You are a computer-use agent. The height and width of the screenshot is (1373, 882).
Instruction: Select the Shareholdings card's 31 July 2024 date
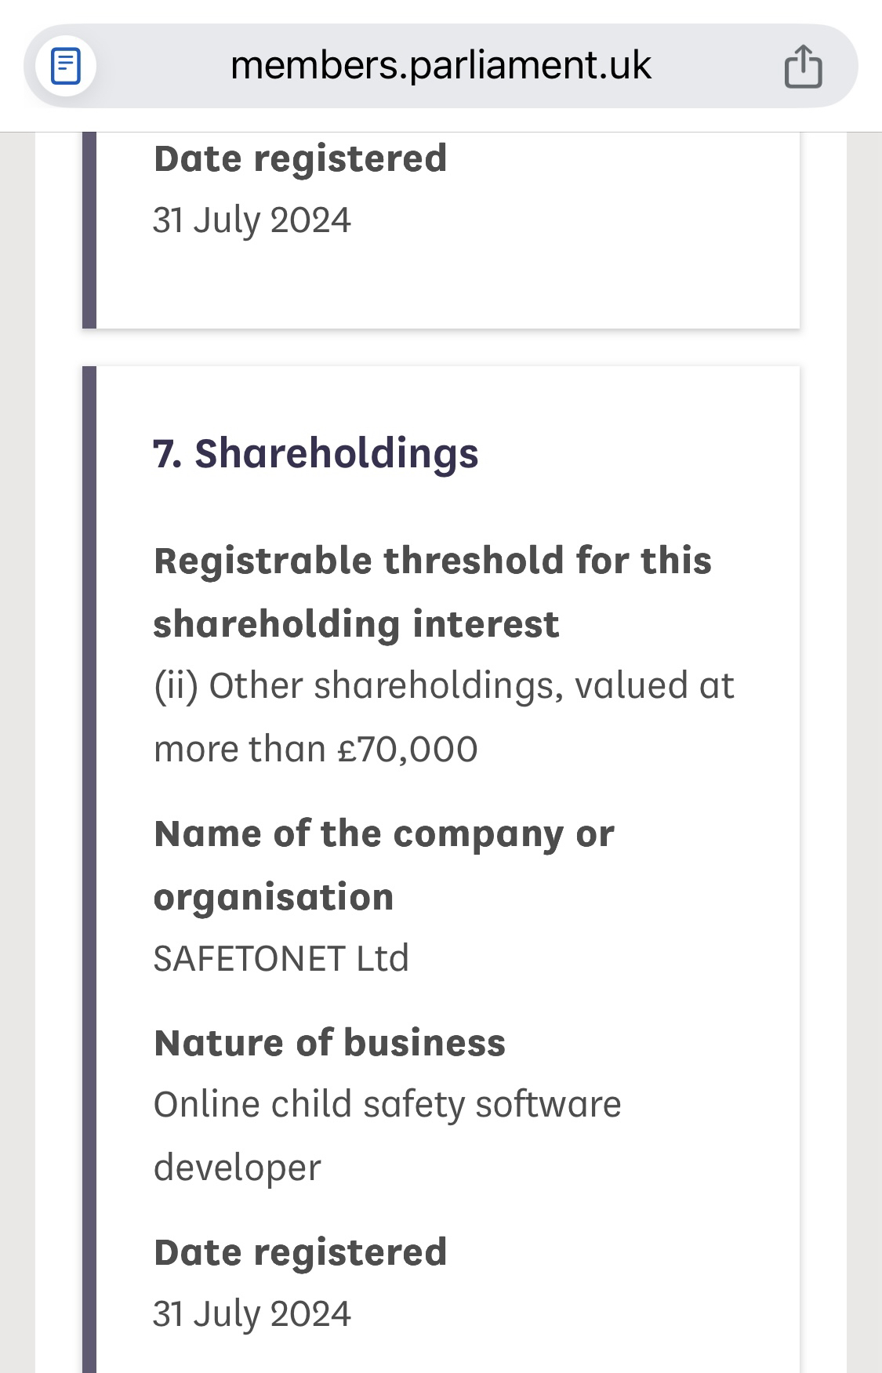pos(252,1314)
